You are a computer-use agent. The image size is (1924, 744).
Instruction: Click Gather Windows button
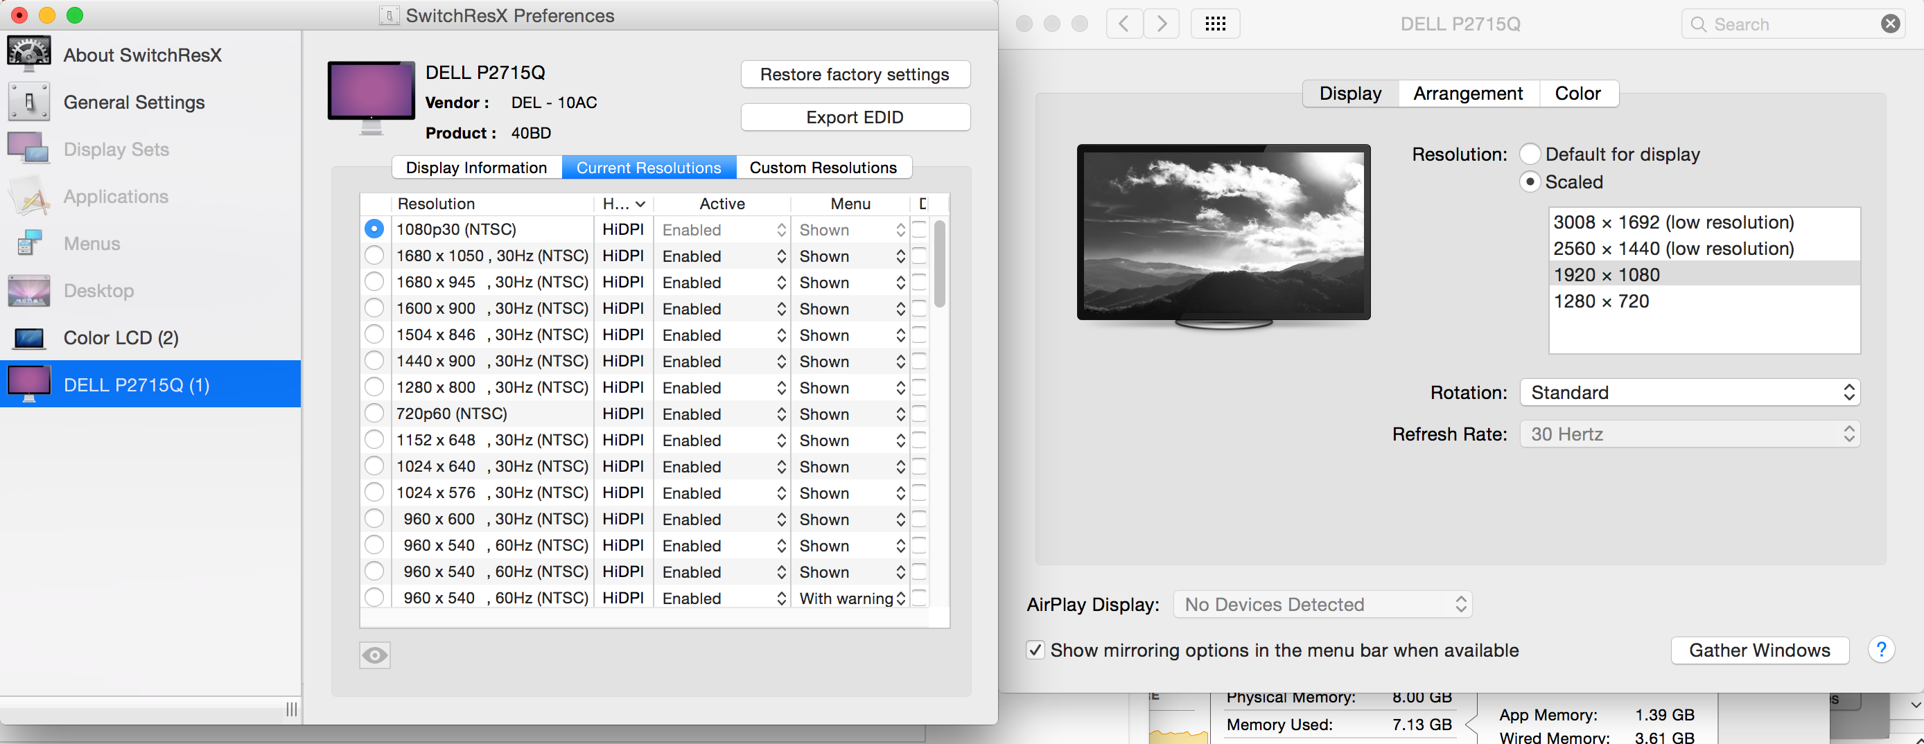1759,650
